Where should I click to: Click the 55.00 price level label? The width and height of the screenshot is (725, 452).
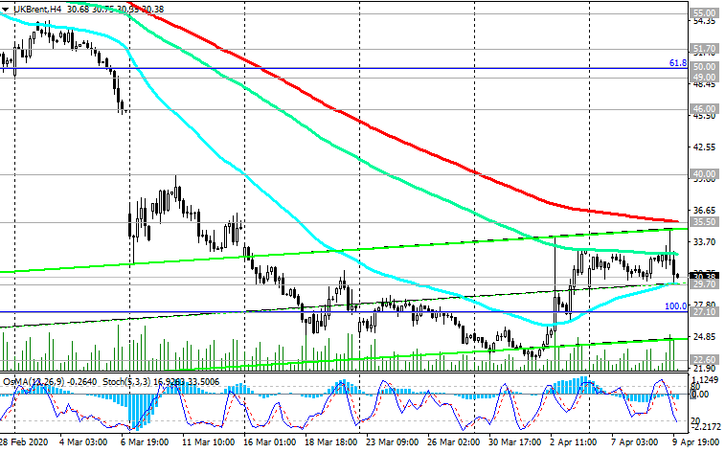click(704, 13)
